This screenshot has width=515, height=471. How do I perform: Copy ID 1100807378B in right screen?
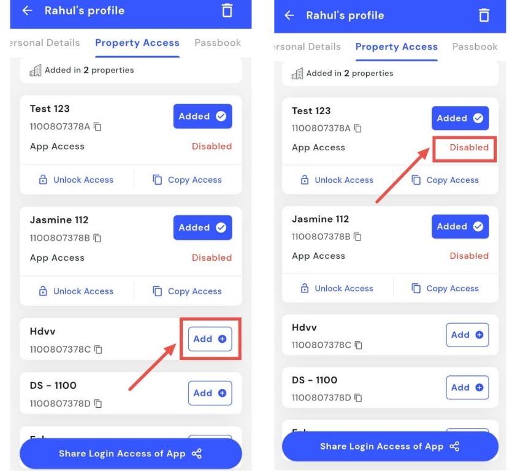[x=359, y=236]
